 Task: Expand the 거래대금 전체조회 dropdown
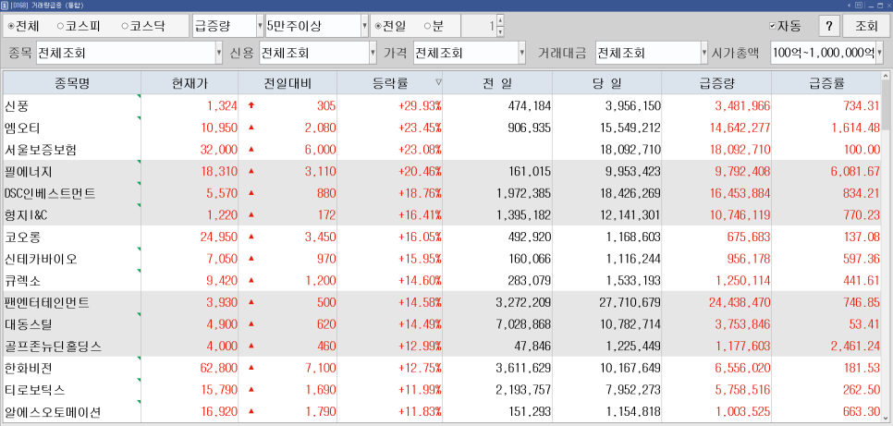pos(652,53)
